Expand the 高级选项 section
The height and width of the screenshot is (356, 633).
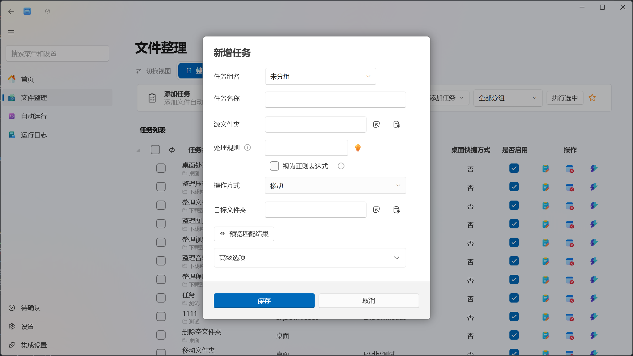tap(310, 258)
